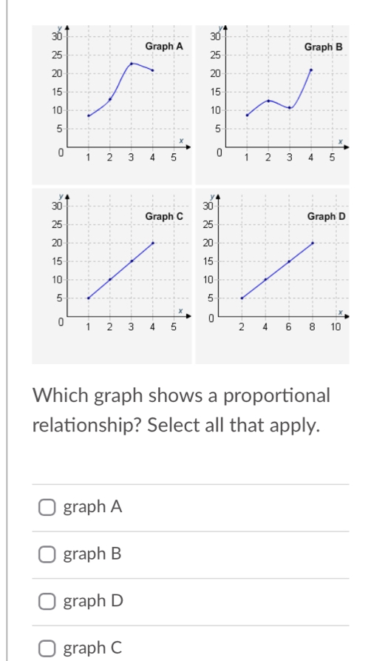
Task: Click the Graph B chart image
Action: (272, 104)
